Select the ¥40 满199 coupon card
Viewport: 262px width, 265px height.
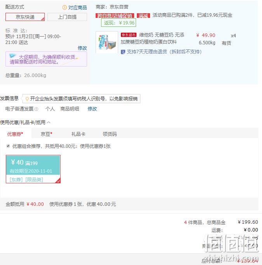pos(33,169)
